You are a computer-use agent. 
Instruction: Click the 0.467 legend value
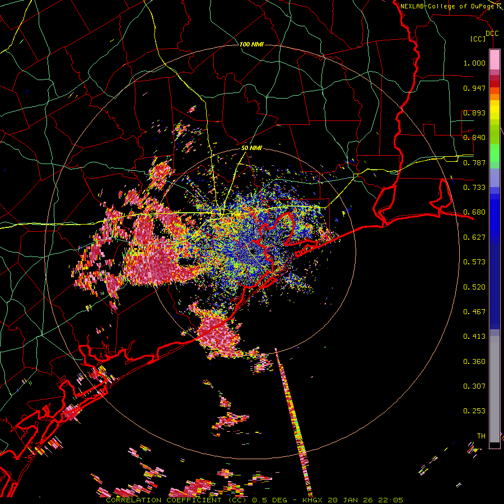pyautogui.click(x=474, y=312)
